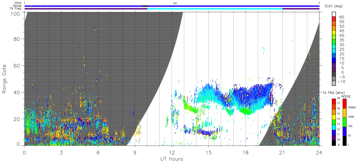Viewport: 359px width, 165px height.
Task: Click Range Gate tick label 60
Action: click(x=17, y=66)
